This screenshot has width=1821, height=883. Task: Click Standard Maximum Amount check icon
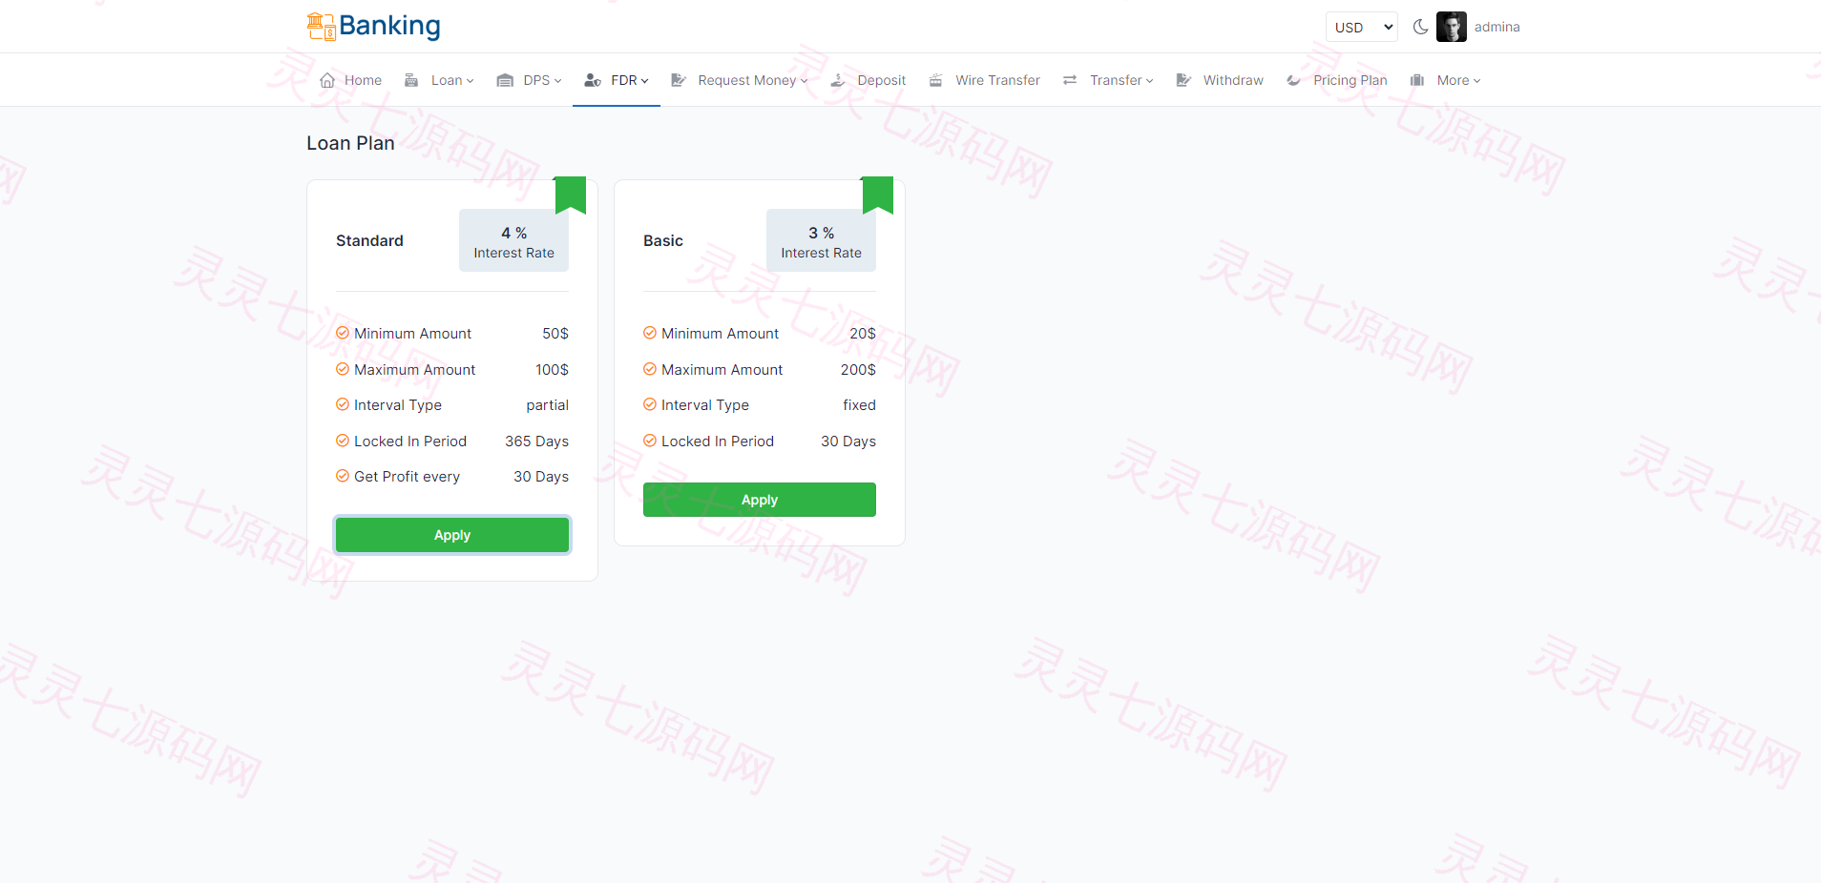coord(343,369)
